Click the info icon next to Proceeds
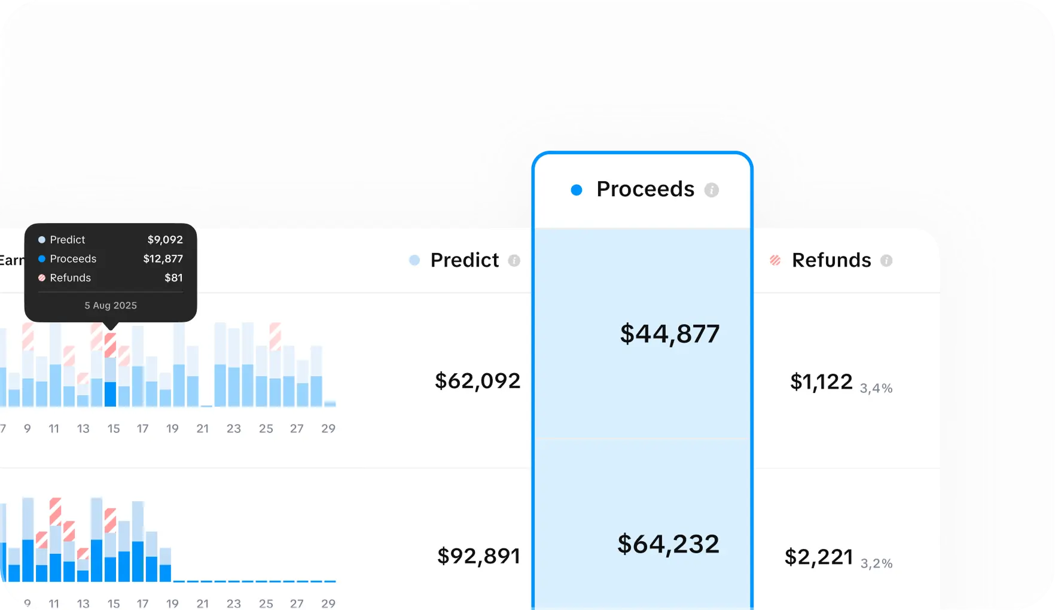 712,189
